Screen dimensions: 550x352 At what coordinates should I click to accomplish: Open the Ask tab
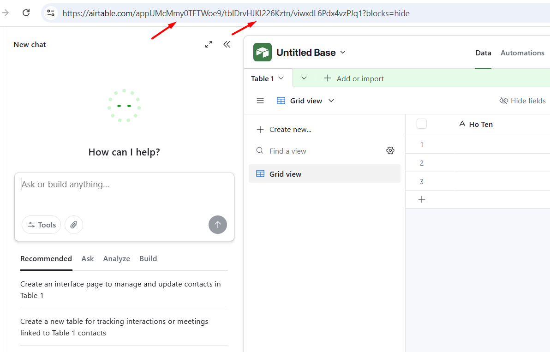(87, 258)
